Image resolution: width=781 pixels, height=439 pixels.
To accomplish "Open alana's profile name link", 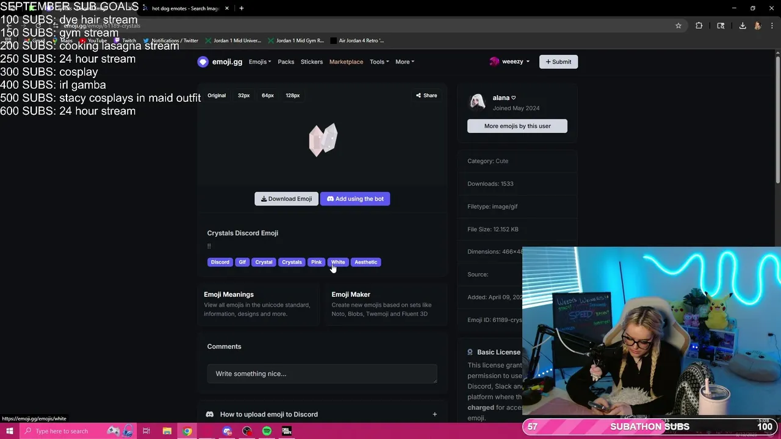I will pyautogui.click(x=504, y=98).
